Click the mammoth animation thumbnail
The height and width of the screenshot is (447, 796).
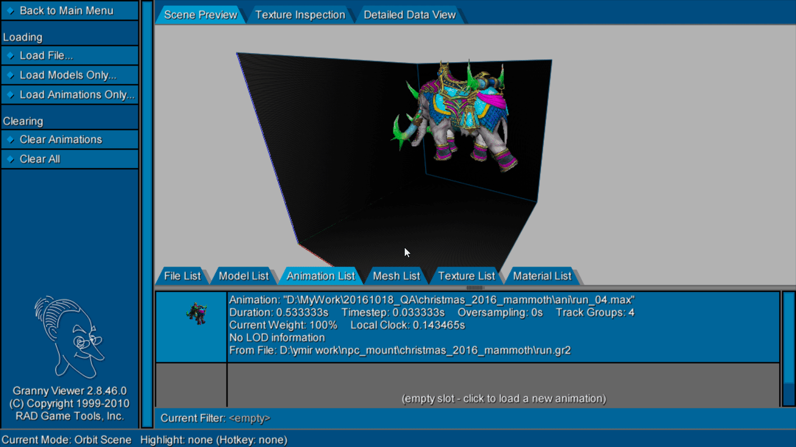pyautogui.click(x=191, y=327)
